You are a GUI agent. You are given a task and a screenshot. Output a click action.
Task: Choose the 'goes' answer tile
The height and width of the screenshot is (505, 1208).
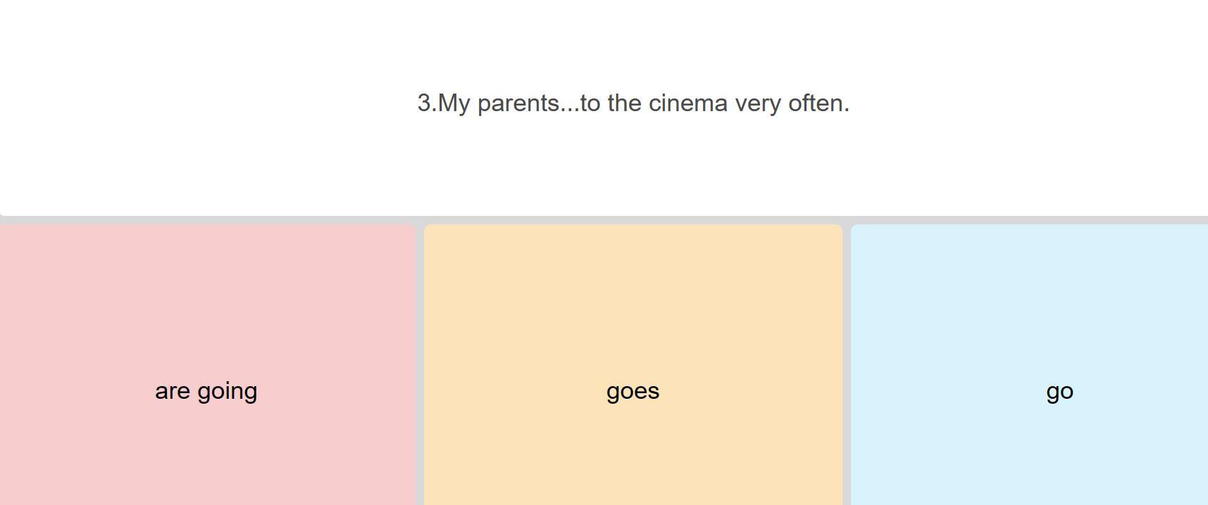pos(633,364)
